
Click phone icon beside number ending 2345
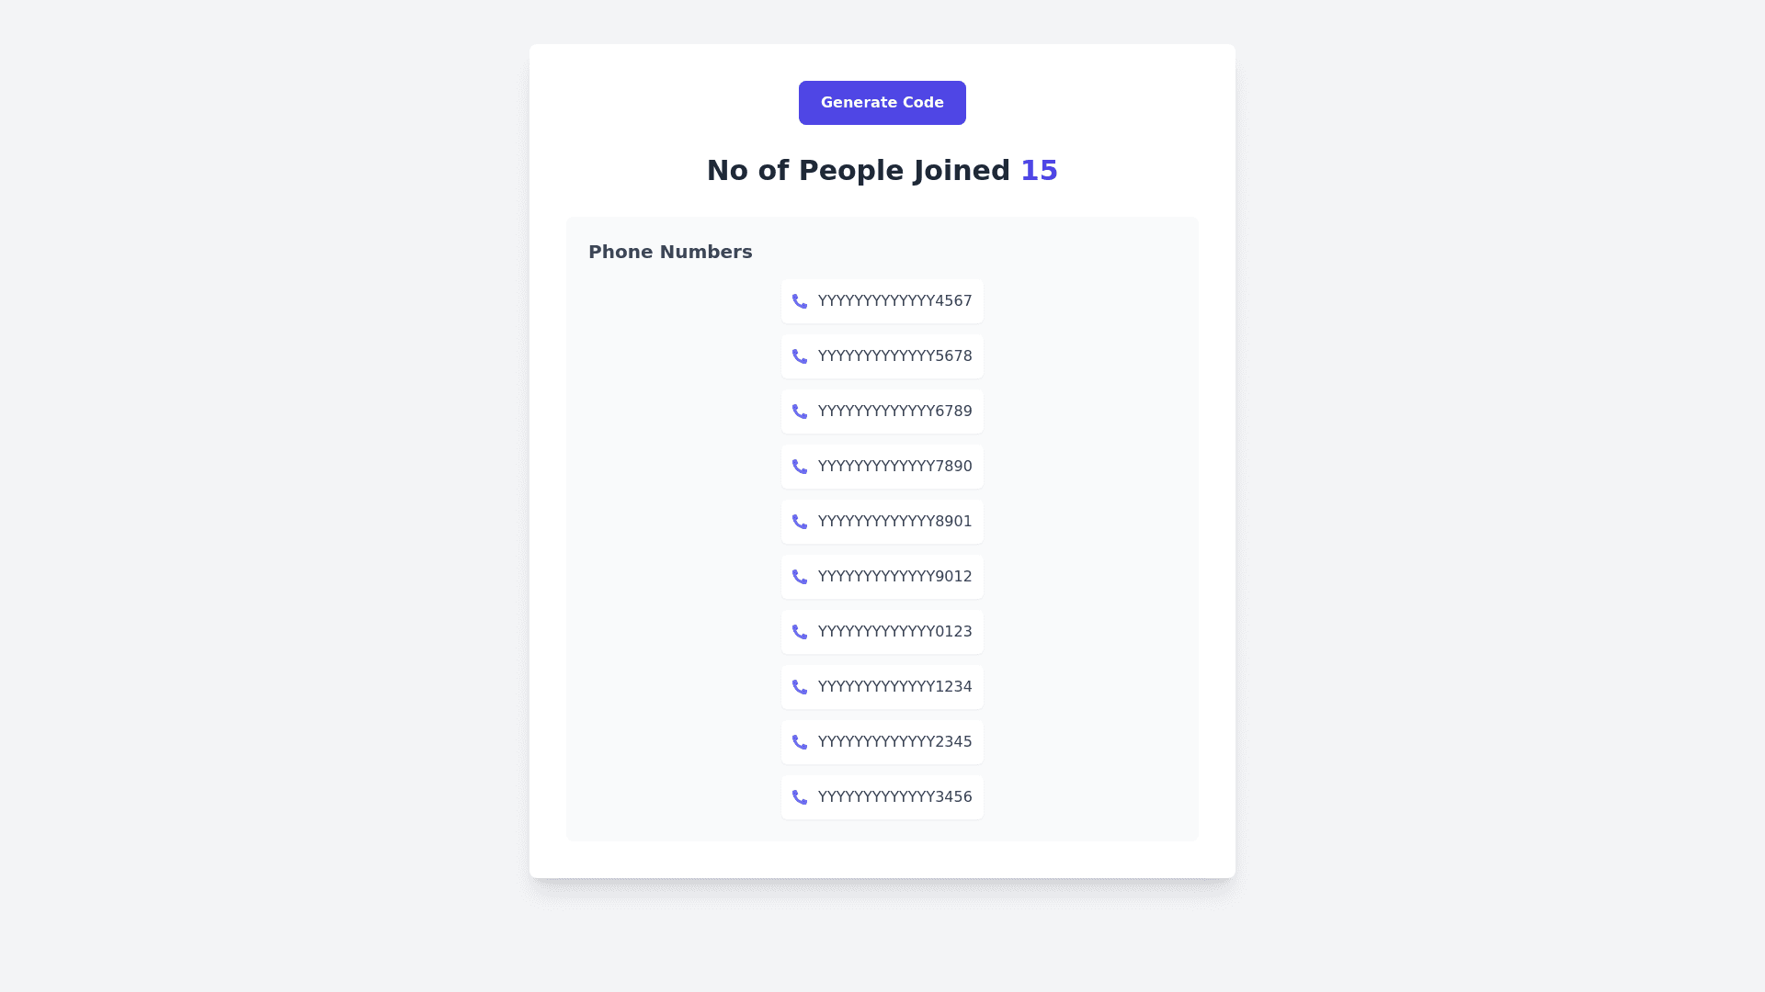pyautogui.click(x=800, y=742)
